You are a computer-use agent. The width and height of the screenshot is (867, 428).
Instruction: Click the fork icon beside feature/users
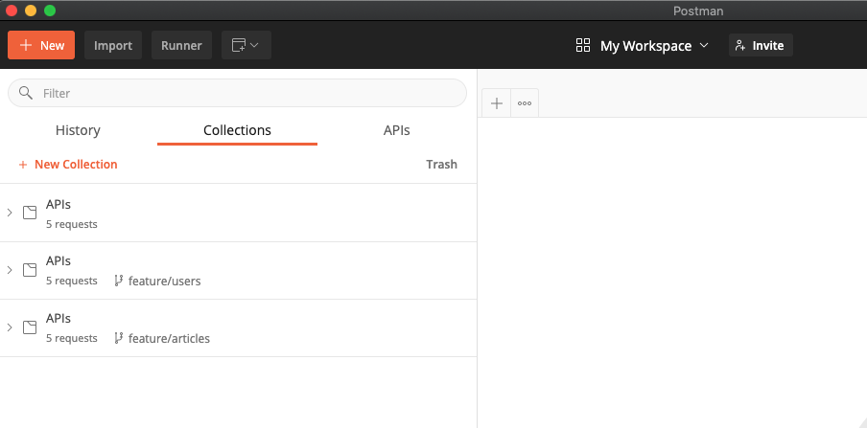click(119, 281)
